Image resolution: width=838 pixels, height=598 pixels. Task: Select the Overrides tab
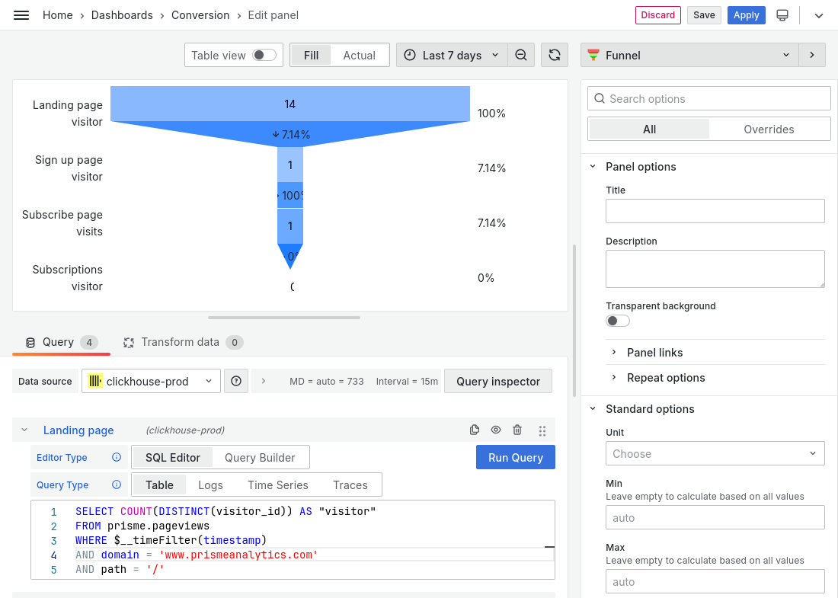tap(769, 130)
